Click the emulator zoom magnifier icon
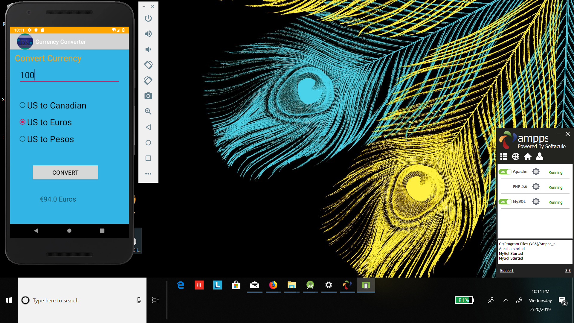The height and width of the screenshot is (323, 574). click(148, 112)
